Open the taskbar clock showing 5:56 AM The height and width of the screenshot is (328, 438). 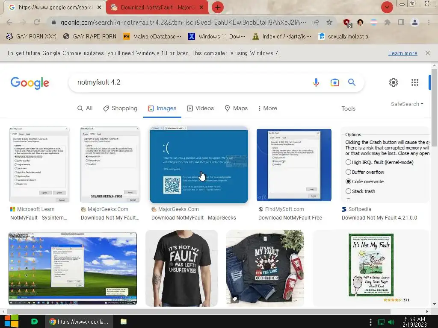414,322
